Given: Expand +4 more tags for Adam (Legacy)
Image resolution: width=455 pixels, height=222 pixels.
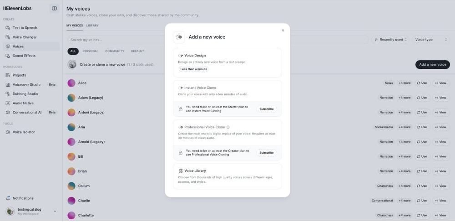Looking at the screenshot, I should pyautogui.click(x=404, y=98).
